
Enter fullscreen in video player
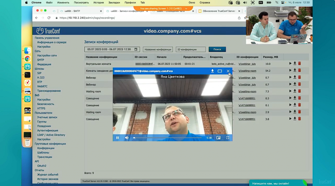(228, 138)
